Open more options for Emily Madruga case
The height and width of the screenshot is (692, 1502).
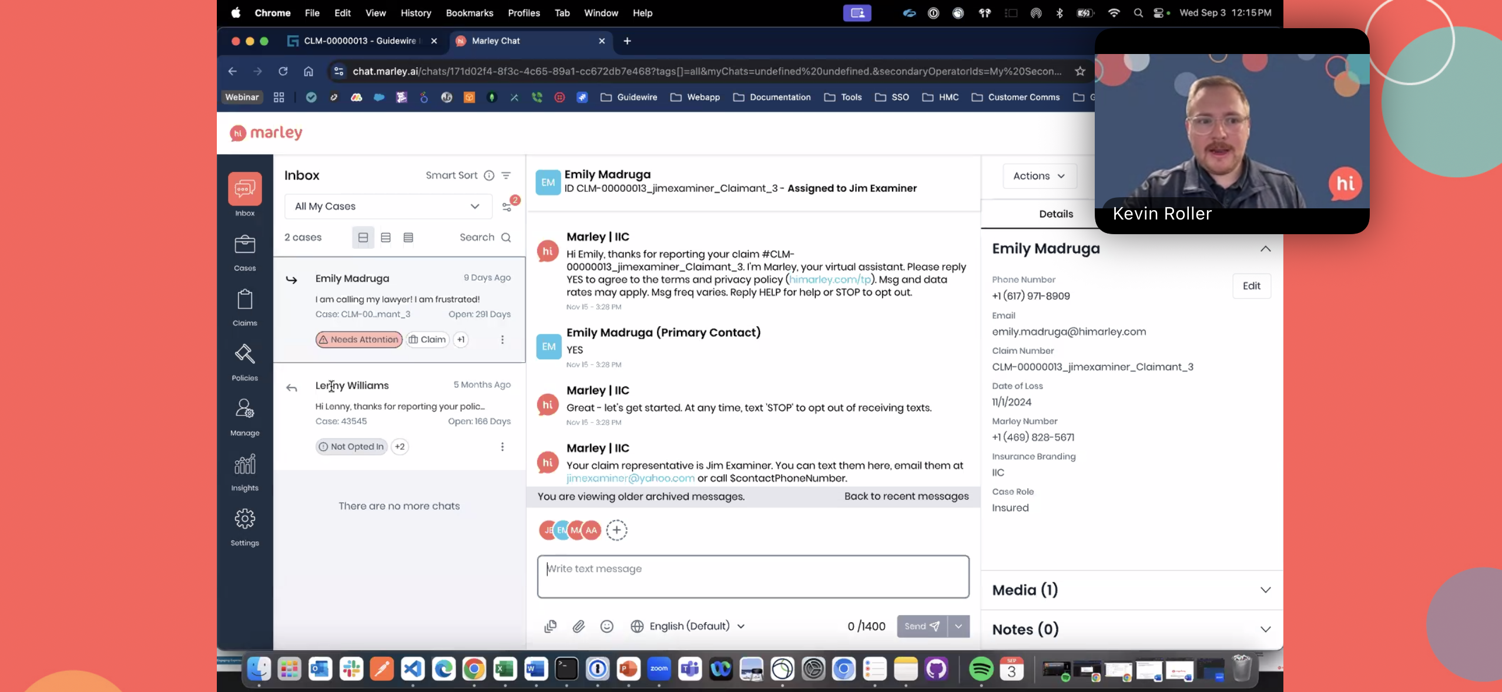[x=502, y=339]
